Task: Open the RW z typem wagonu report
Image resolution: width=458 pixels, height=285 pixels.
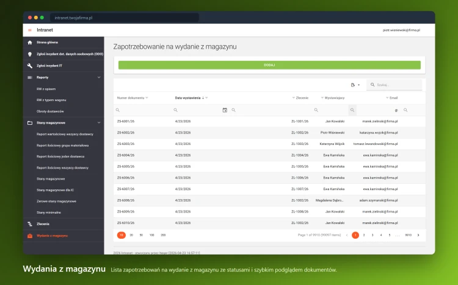Action: pos(51,100)
